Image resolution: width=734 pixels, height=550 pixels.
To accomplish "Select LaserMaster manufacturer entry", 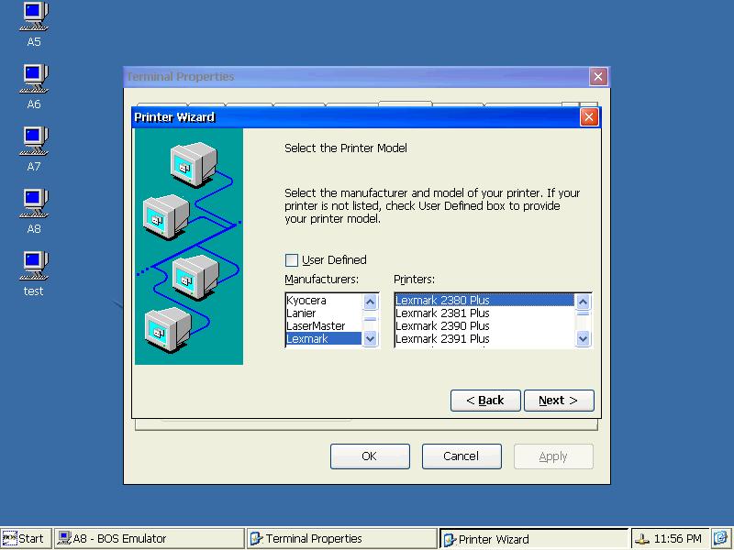I will (x=324, y=326).
